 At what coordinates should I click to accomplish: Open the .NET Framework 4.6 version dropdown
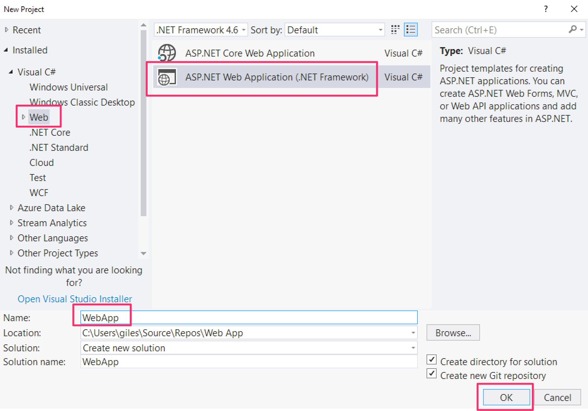(201, 30)
